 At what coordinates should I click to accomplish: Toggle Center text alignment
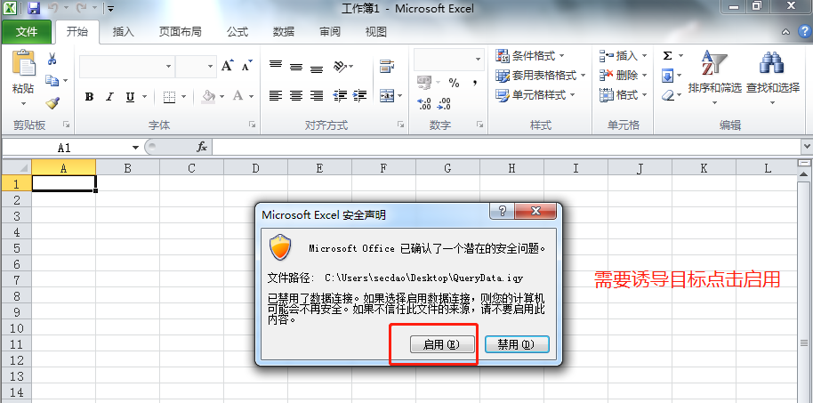tap(296, 95)
